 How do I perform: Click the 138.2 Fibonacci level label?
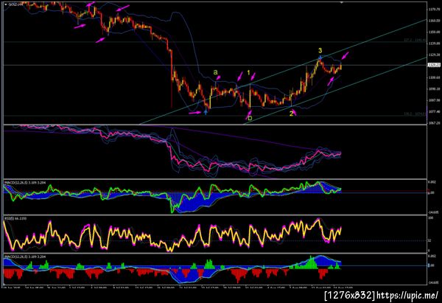[x=415, y=114]
